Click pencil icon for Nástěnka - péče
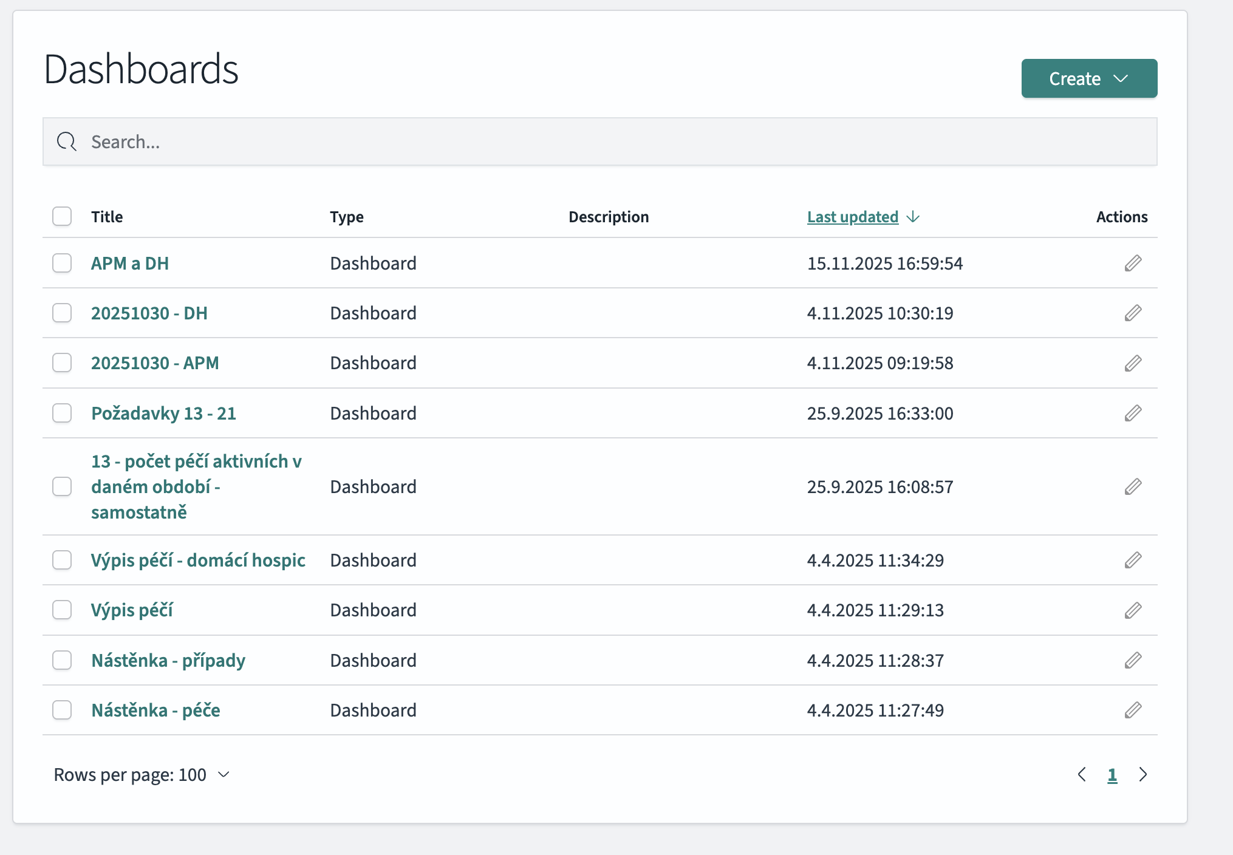The width and height of the screenshot is (1233, 855). pyautogui.click(x=1133, y=710)
